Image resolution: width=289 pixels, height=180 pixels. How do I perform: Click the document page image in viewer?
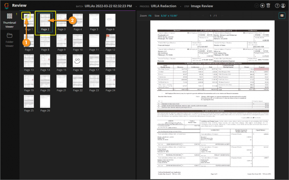(x=212, y=100)
